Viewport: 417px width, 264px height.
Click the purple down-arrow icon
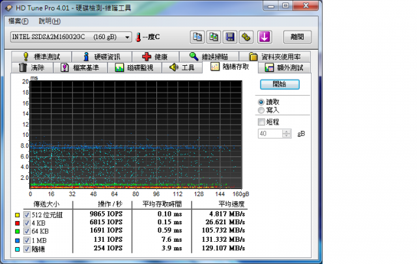[265, 37]
